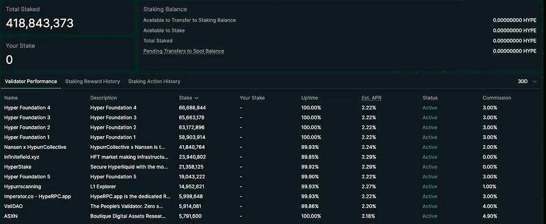Click stake value 66,688,944

(192, 107)
